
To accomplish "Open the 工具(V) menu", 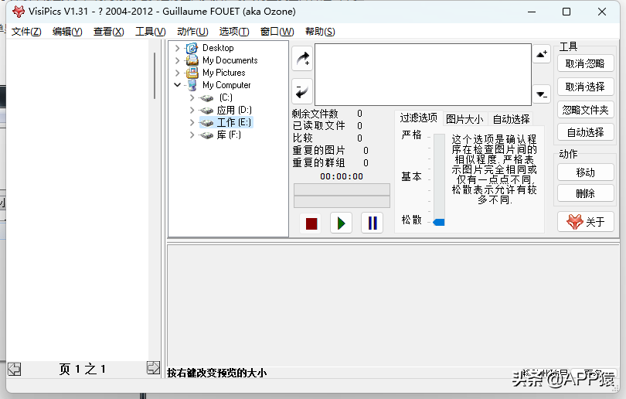I will pos(150,32).
